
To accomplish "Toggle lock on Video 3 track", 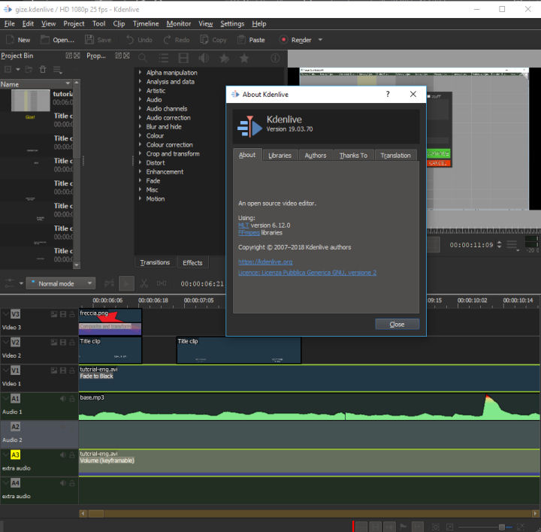I will pos(72,314).
